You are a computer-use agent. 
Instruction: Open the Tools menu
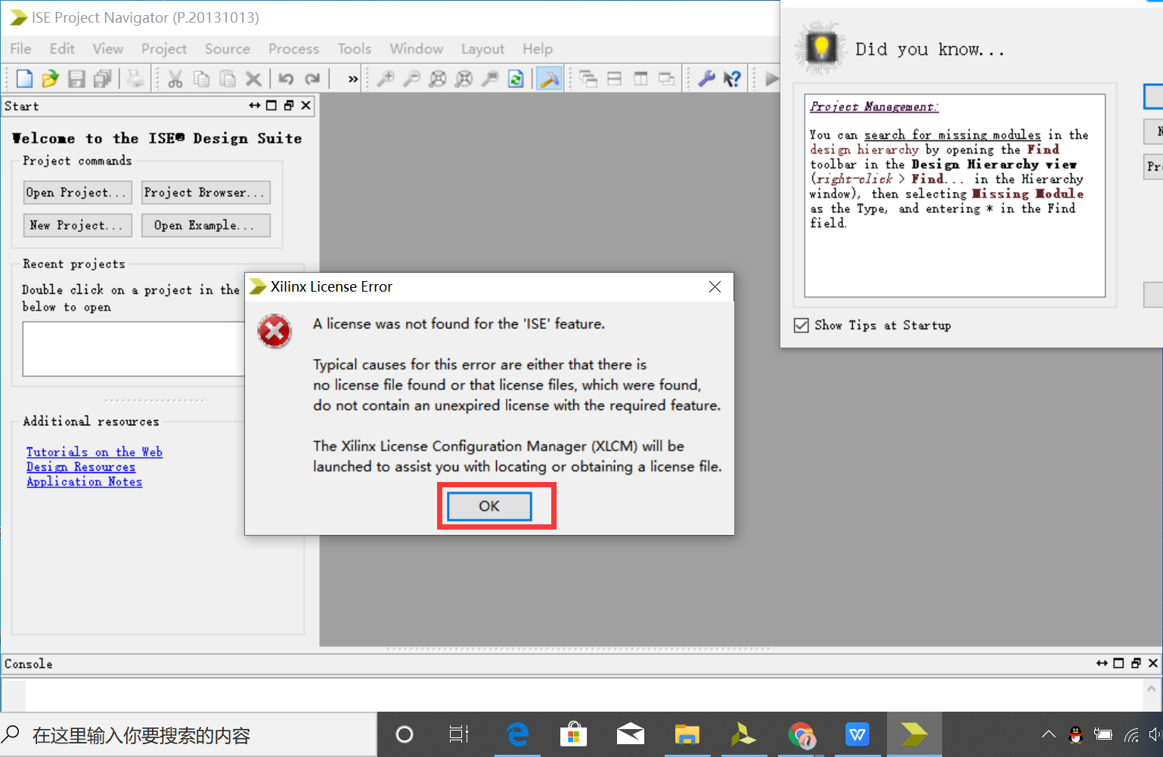click(x=355, y=48)
